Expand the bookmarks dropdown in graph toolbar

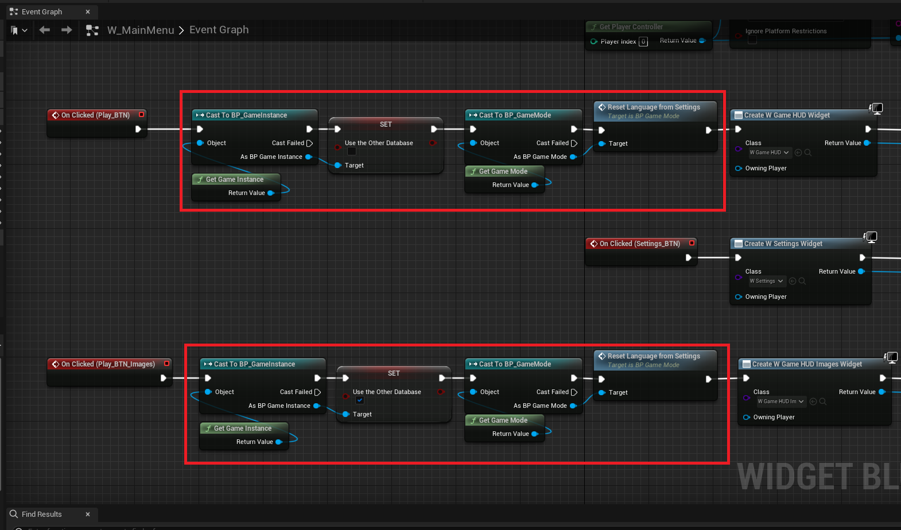19,30
